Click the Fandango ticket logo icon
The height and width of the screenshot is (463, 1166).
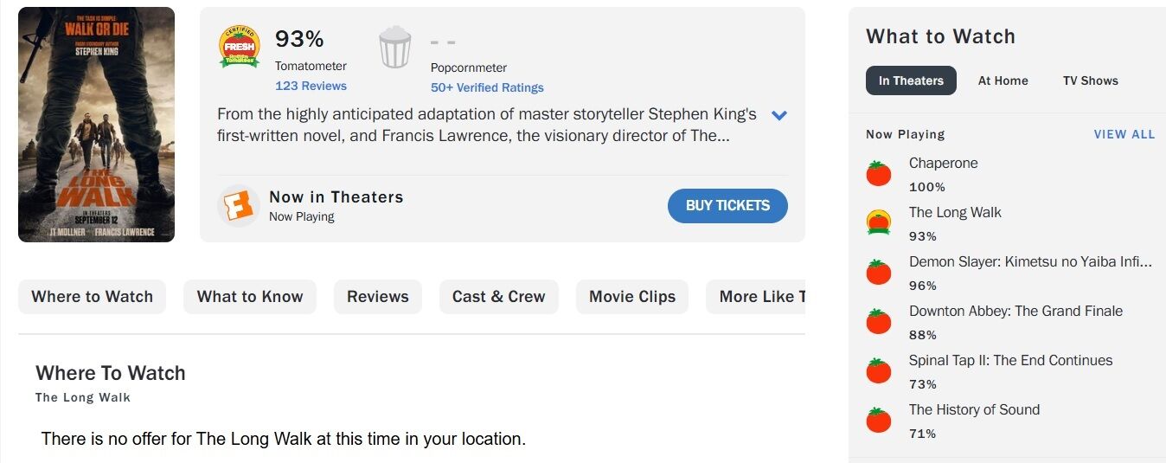pyautogui.click(x=238, y=206)
